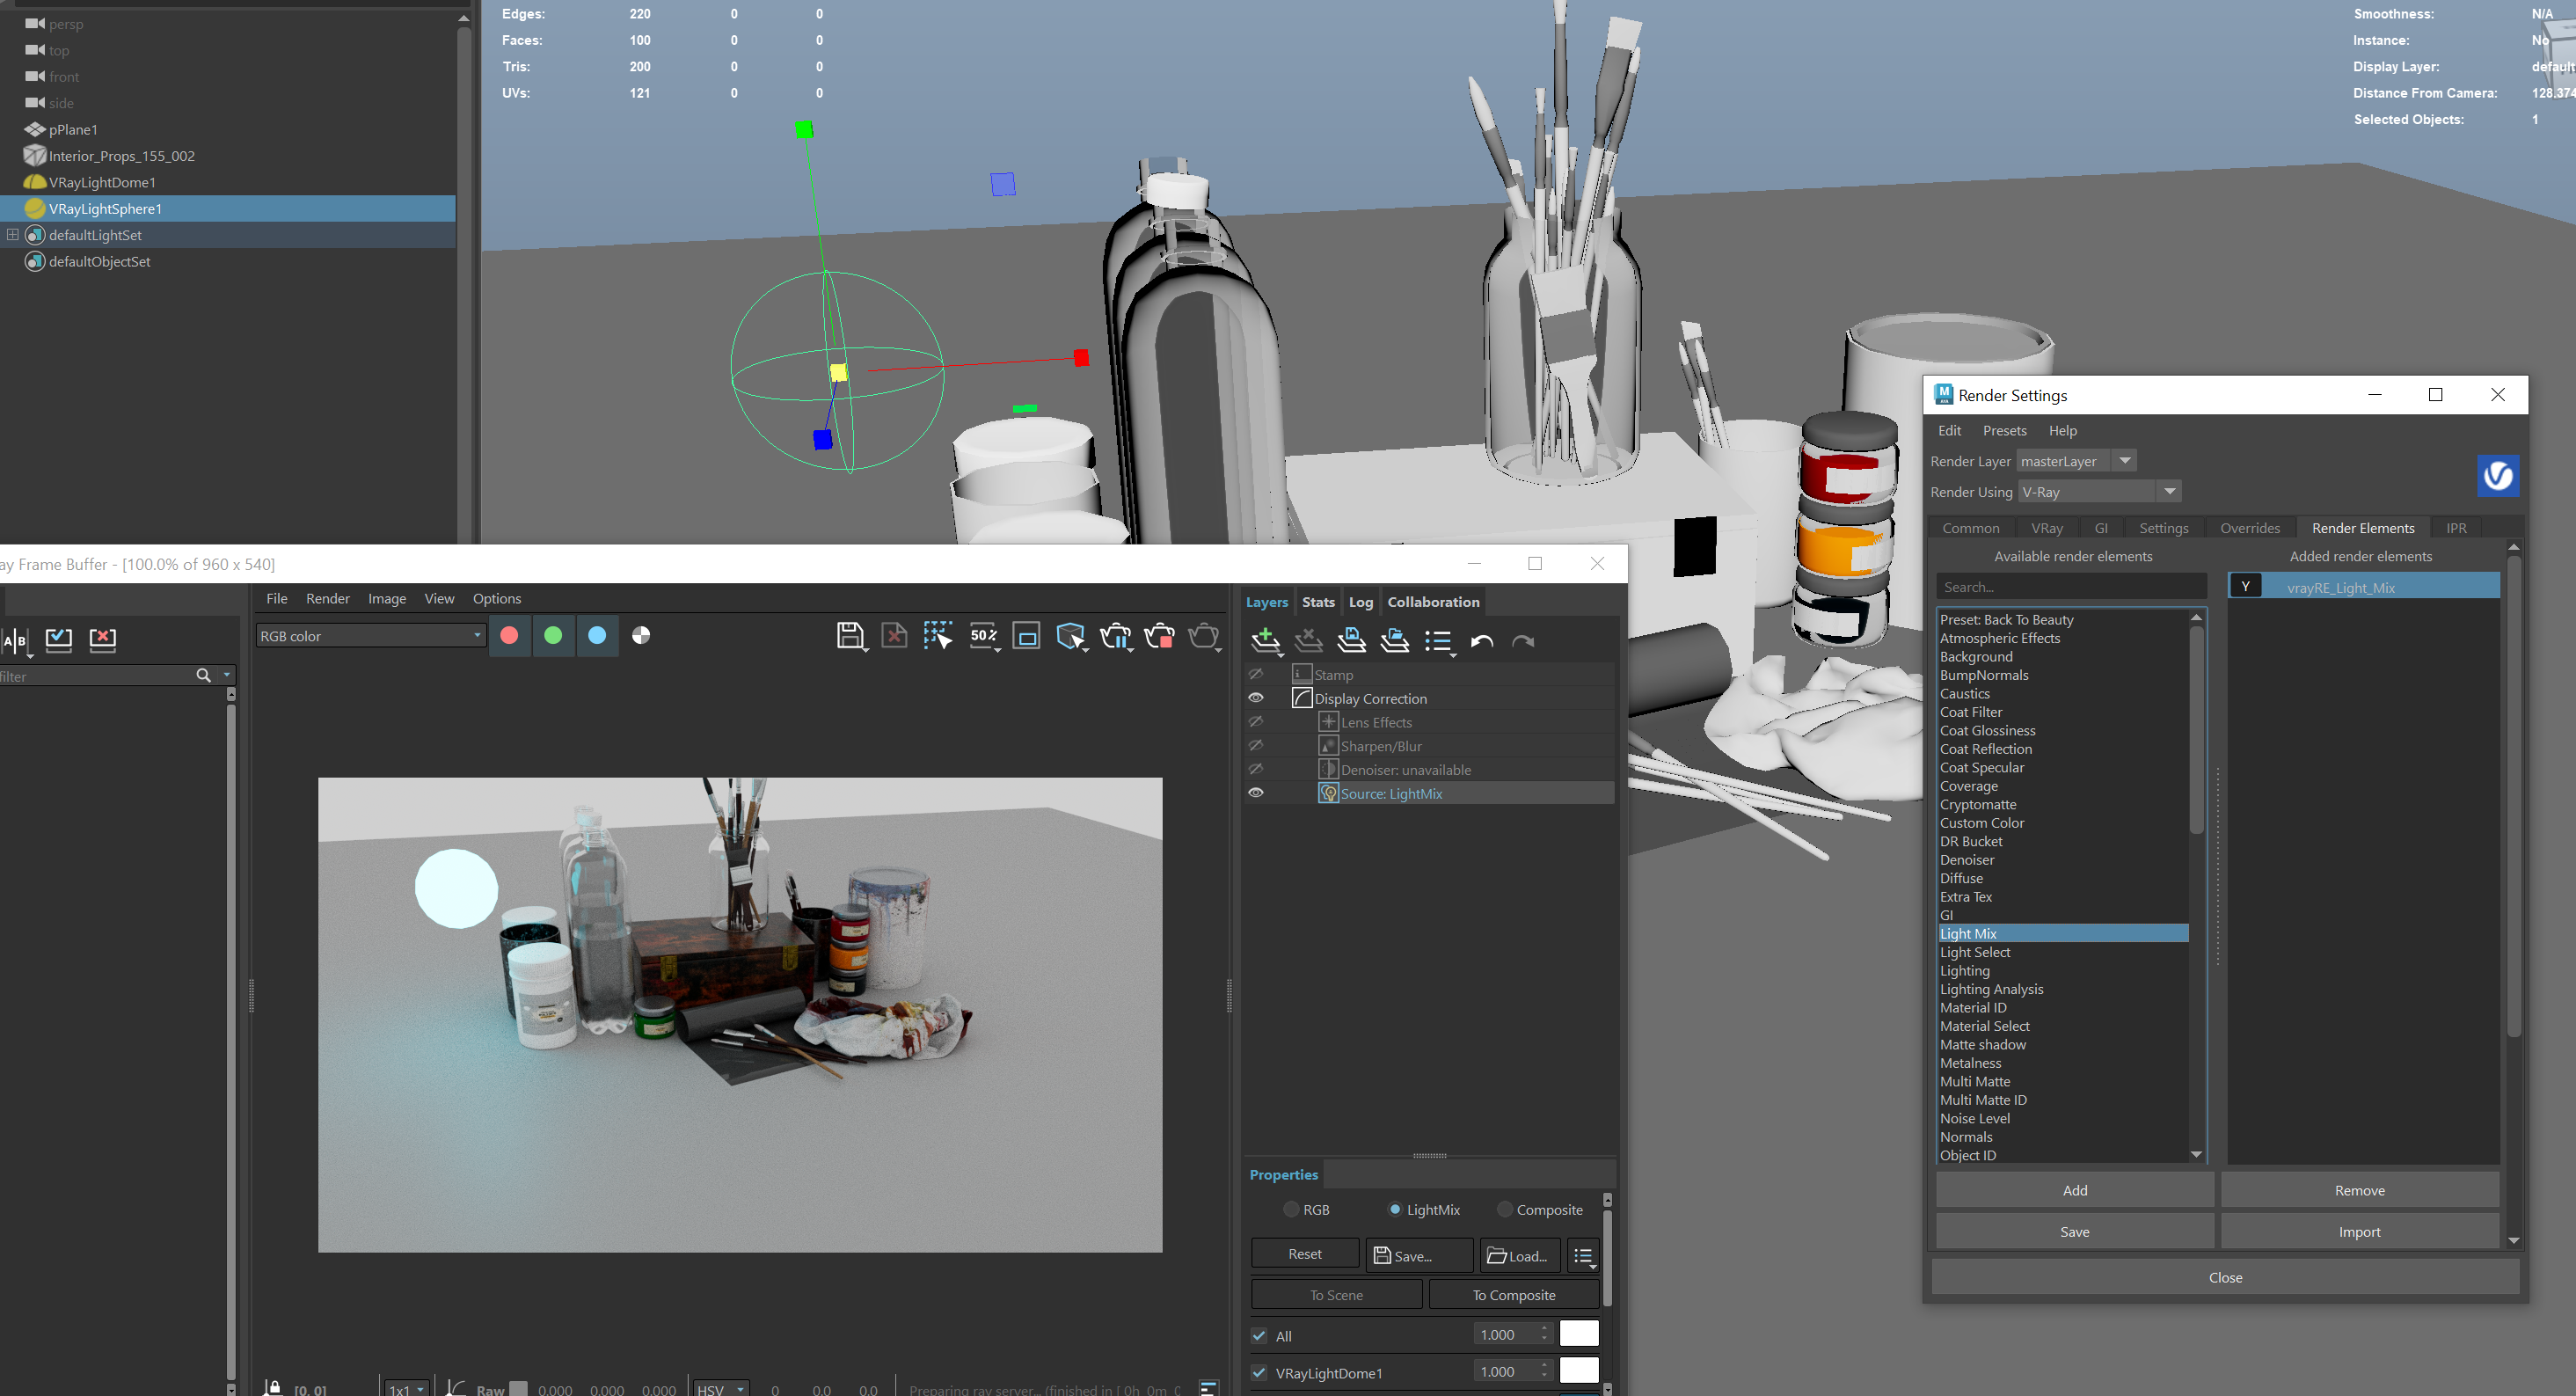Toggle the green channel button in VFB
Screen dimensions: 2576x1396
click(553, 635)
